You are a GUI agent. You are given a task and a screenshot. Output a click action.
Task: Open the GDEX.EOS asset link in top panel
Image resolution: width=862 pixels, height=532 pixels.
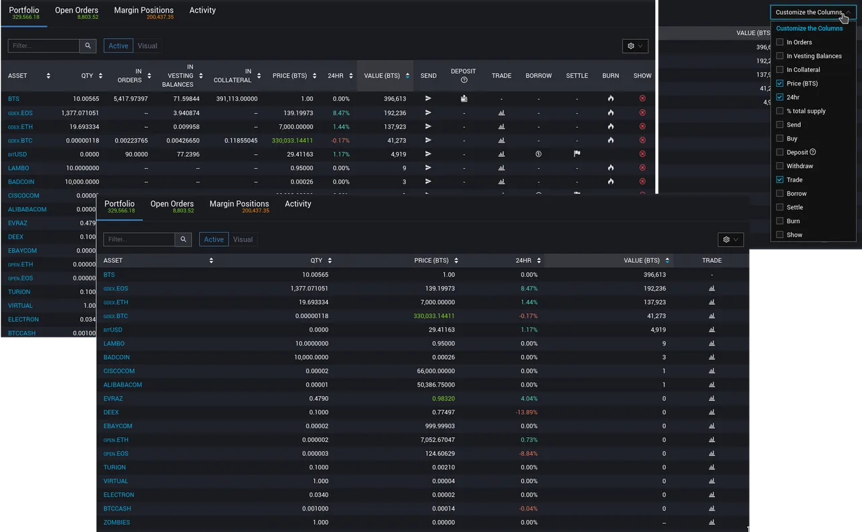(20, 113)
